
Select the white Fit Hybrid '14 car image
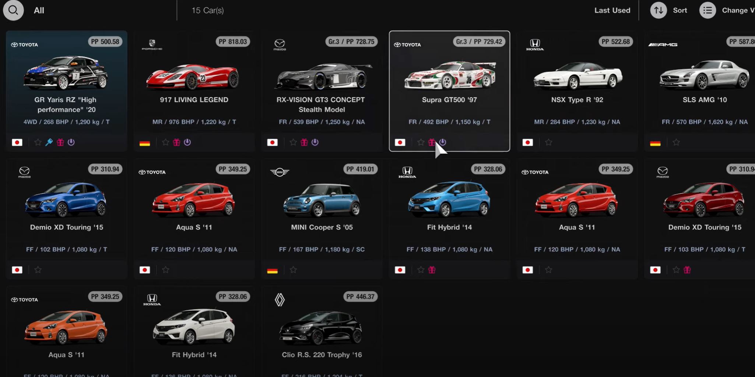(194, 326)
